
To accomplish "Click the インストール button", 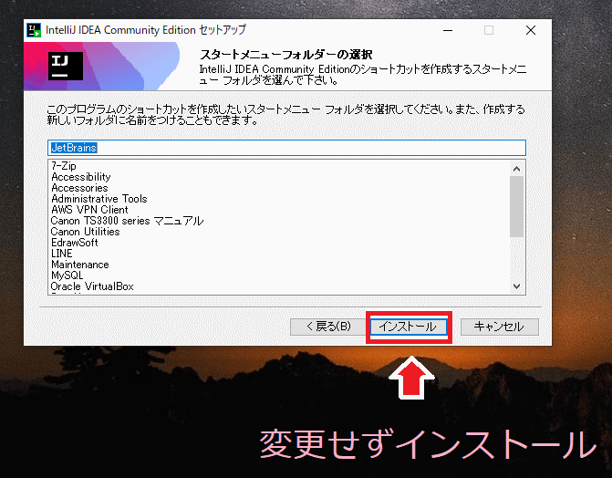I will click(409, 327).
